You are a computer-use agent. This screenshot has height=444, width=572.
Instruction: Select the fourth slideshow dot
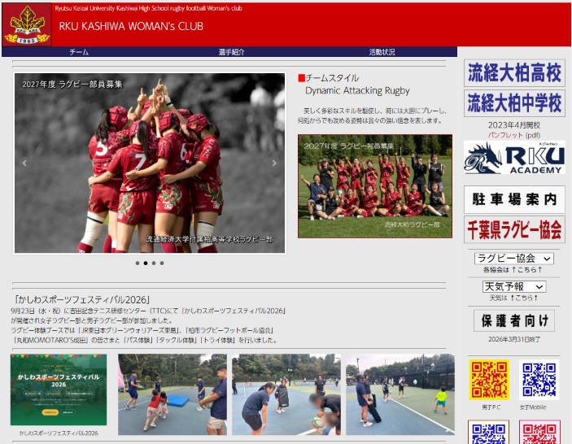point(162,263)
